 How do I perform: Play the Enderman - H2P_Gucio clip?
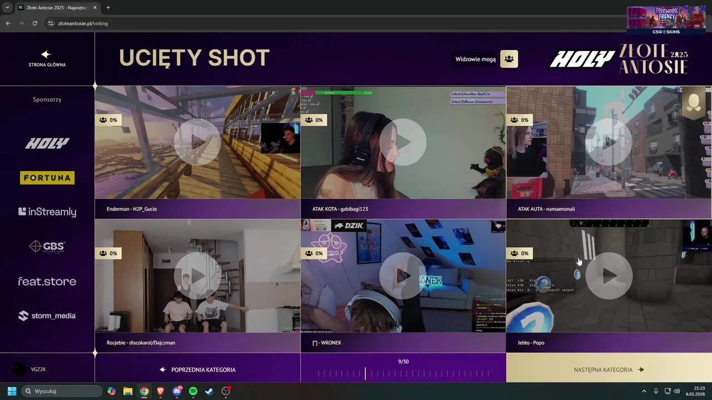(197, 142)
